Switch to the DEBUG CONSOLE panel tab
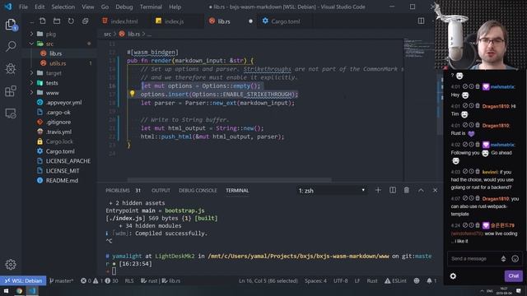The image size is (527, 296). (198, 190)
